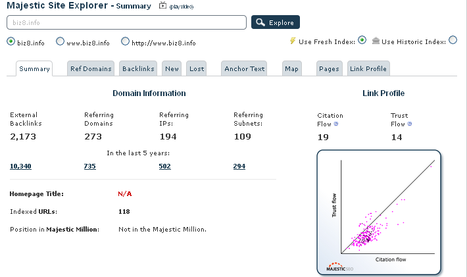Open the New tab
Image resolution: width=467 pixels, height=277 pixels.
pyautogui.click(x=172, y=69)
